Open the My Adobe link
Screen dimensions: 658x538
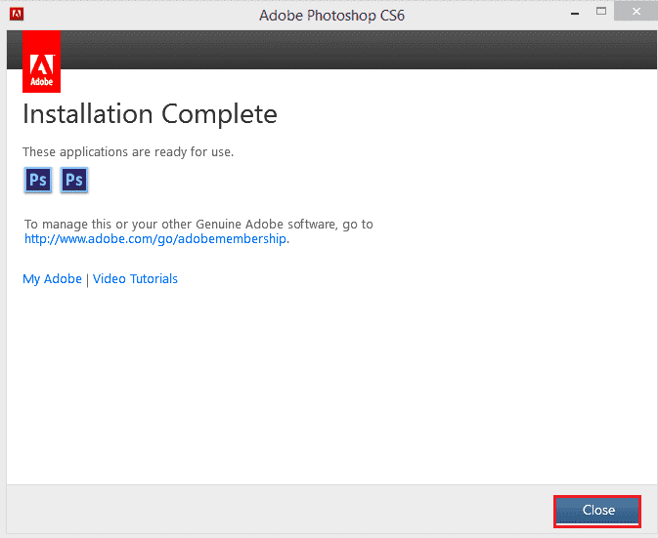[x=52, y=279]
